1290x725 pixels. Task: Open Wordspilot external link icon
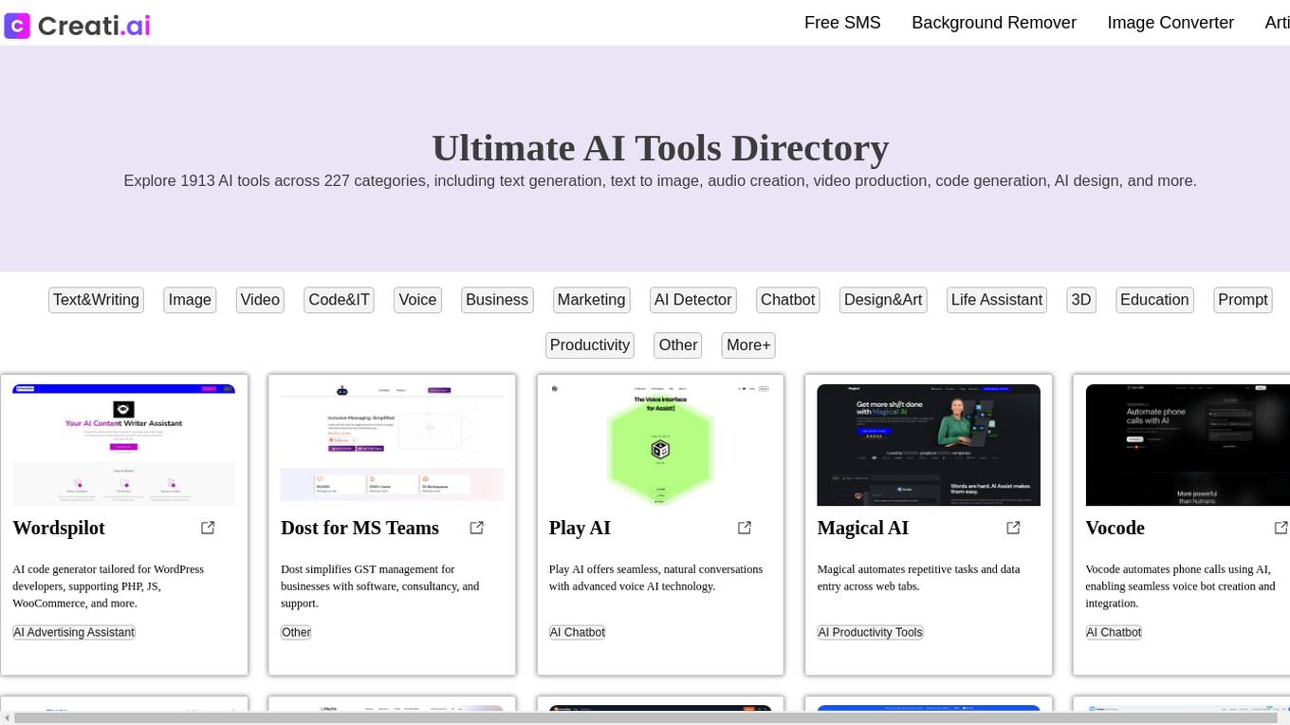tap(208, 528)
